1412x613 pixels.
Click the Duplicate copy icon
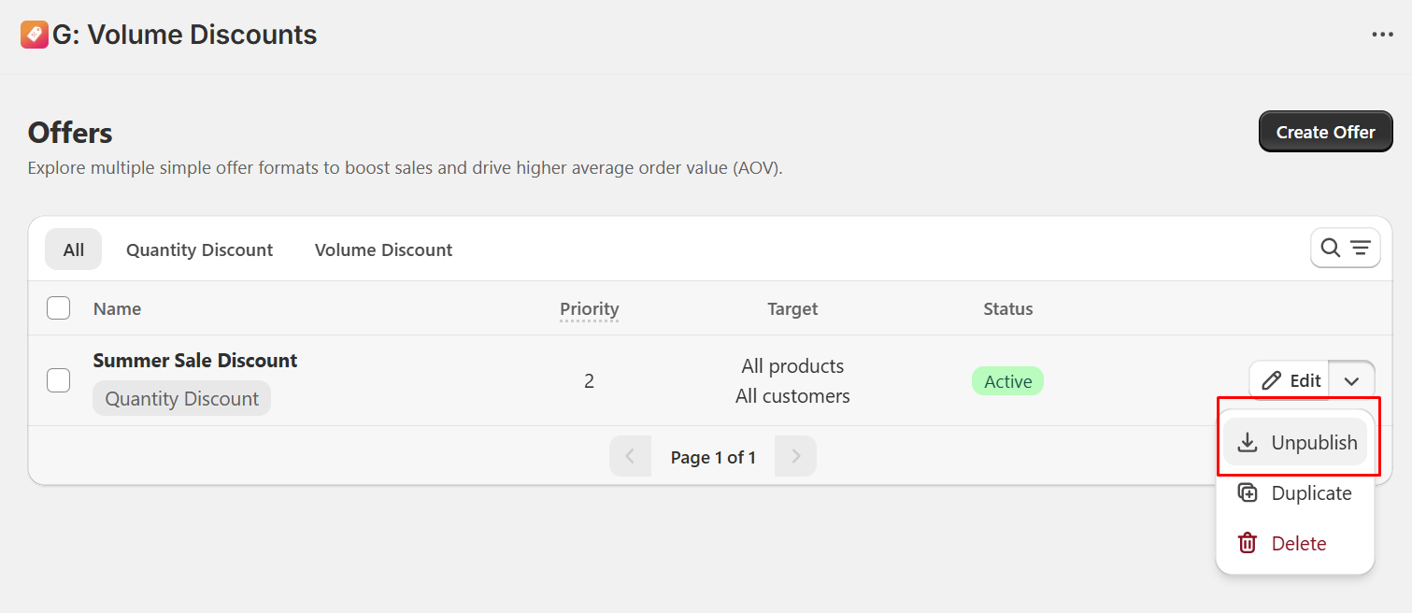point(1248,493)
